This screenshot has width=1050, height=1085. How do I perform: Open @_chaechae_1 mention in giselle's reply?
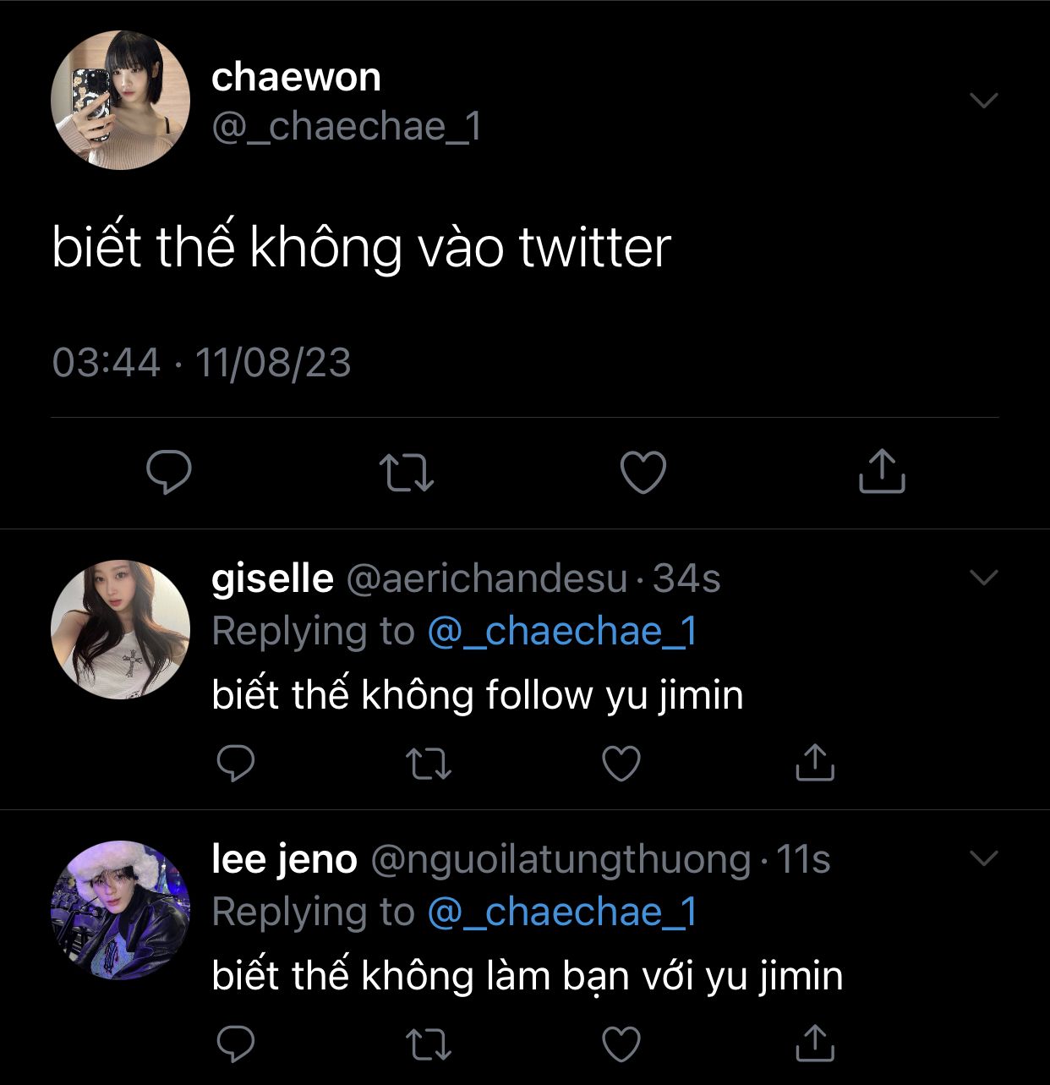click(x=563, y=632)
